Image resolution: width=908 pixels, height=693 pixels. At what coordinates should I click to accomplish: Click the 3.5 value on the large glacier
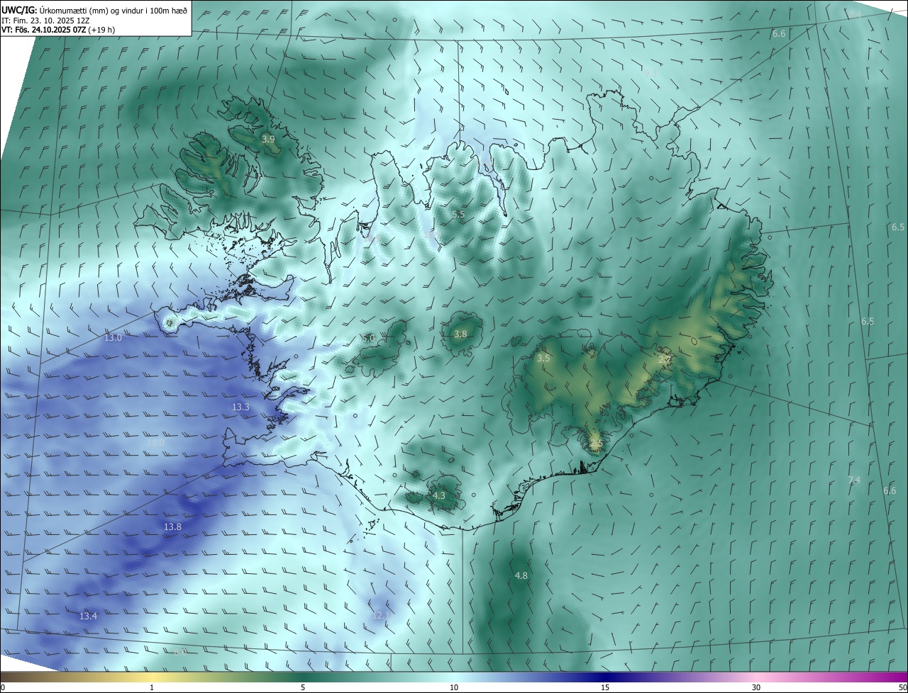(543, 359)
